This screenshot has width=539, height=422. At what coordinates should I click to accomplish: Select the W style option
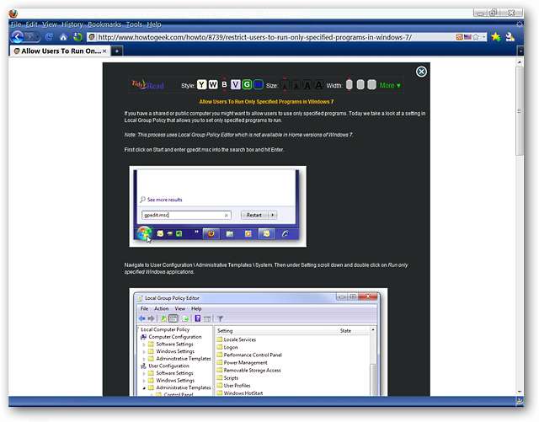[x=213, y=84]
